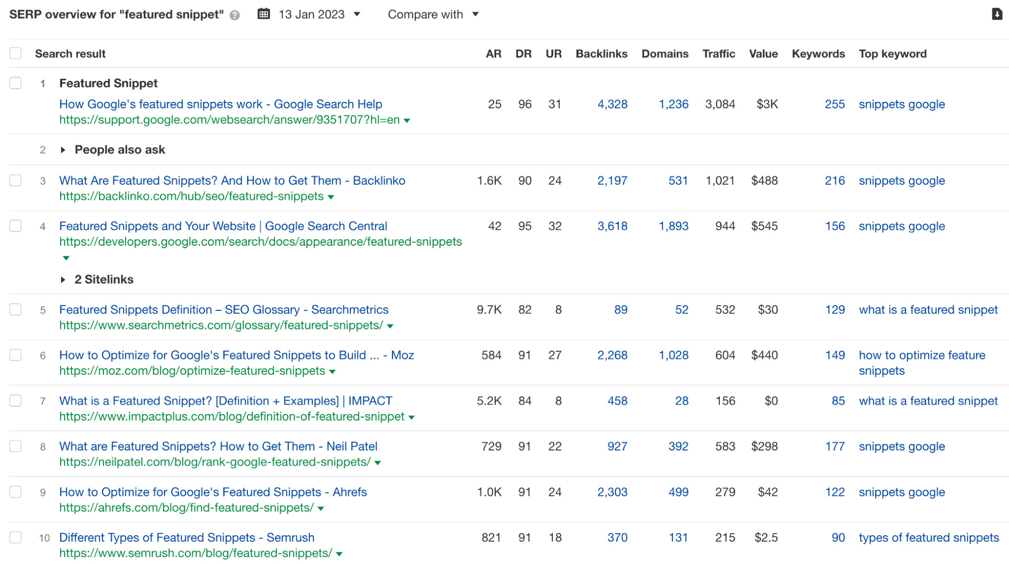Viewport: 1009px width, 564px height.
Task: Open How Google's featured snippets work article
Action: 220,104
